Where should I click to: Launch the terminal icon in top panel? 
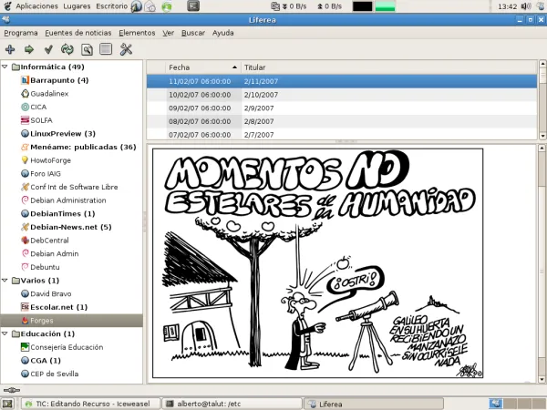point(192,6)
